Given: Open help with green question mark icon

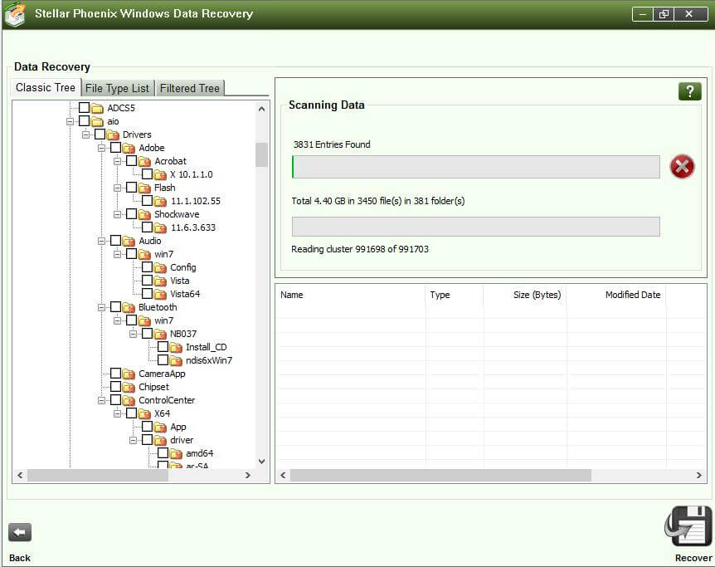Looking at the screenshot, I should coord(689,91).
